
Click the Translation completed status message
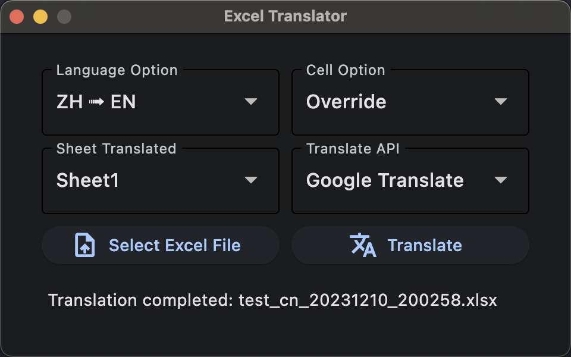[x=272, y=300]
